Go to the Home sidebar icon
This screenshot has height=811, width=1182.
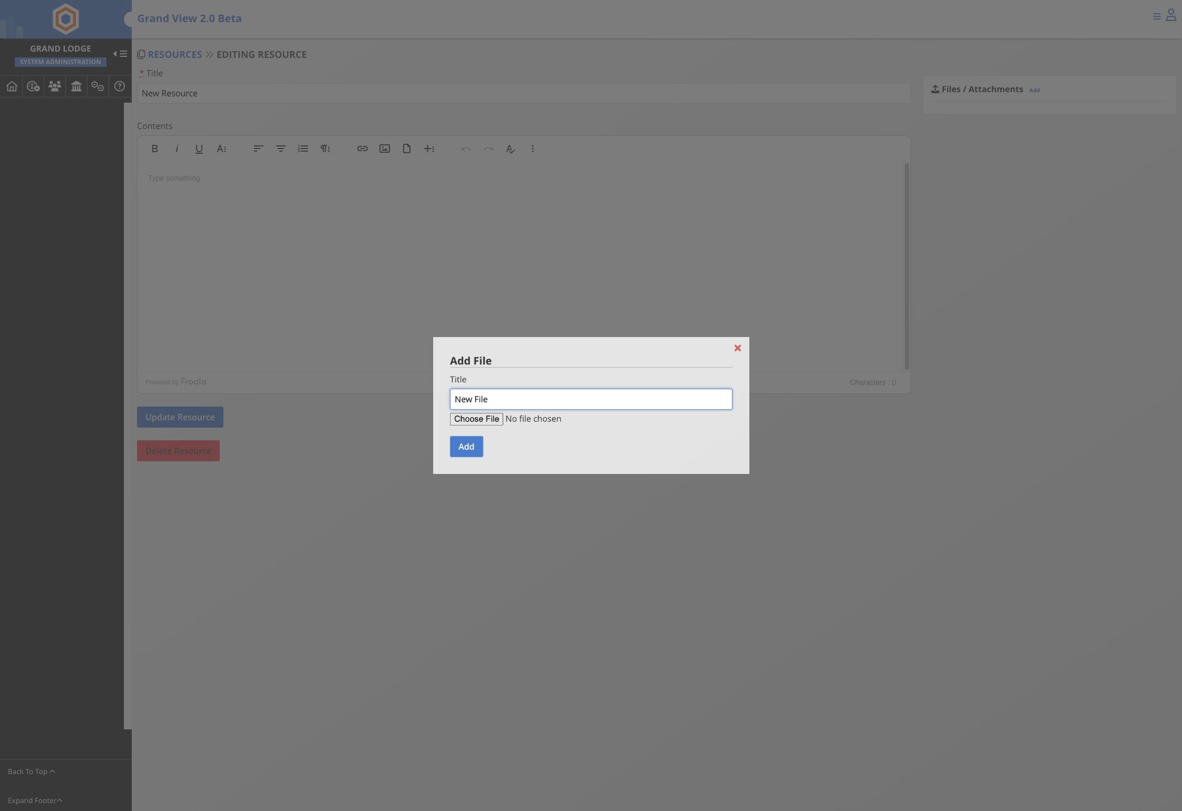pos(12,86)
